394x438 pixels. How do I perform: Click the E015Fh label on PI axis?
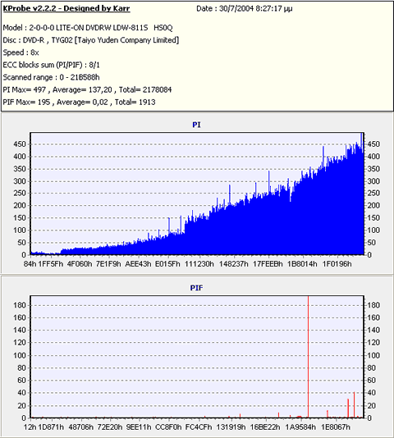[x=167, y=263]
